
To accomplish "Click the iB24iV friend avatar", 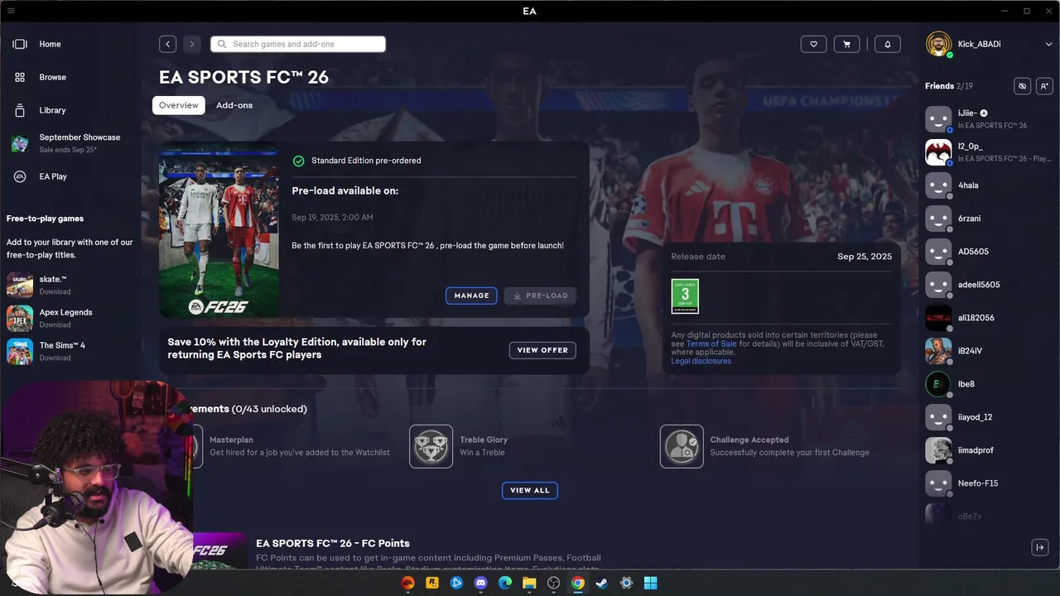I will (938, 351).
